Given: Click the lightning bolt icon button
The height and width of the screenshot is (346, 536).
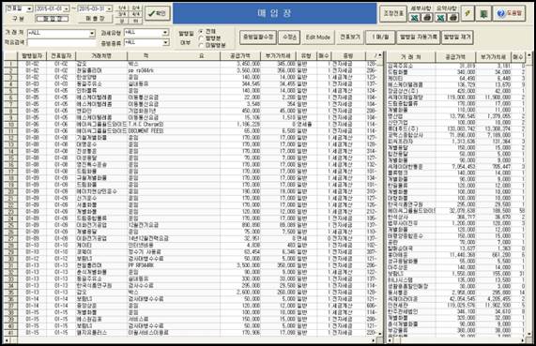Looking at the screenshot, I should [467, 14].
